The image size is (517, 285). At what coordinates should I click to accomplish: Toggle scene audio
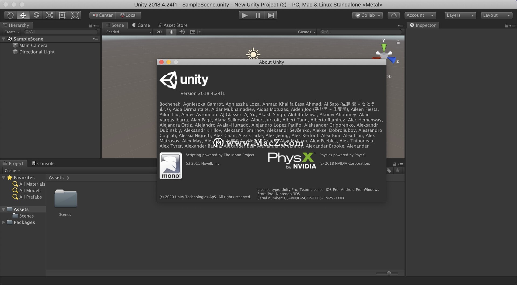(x=182, y=32)
